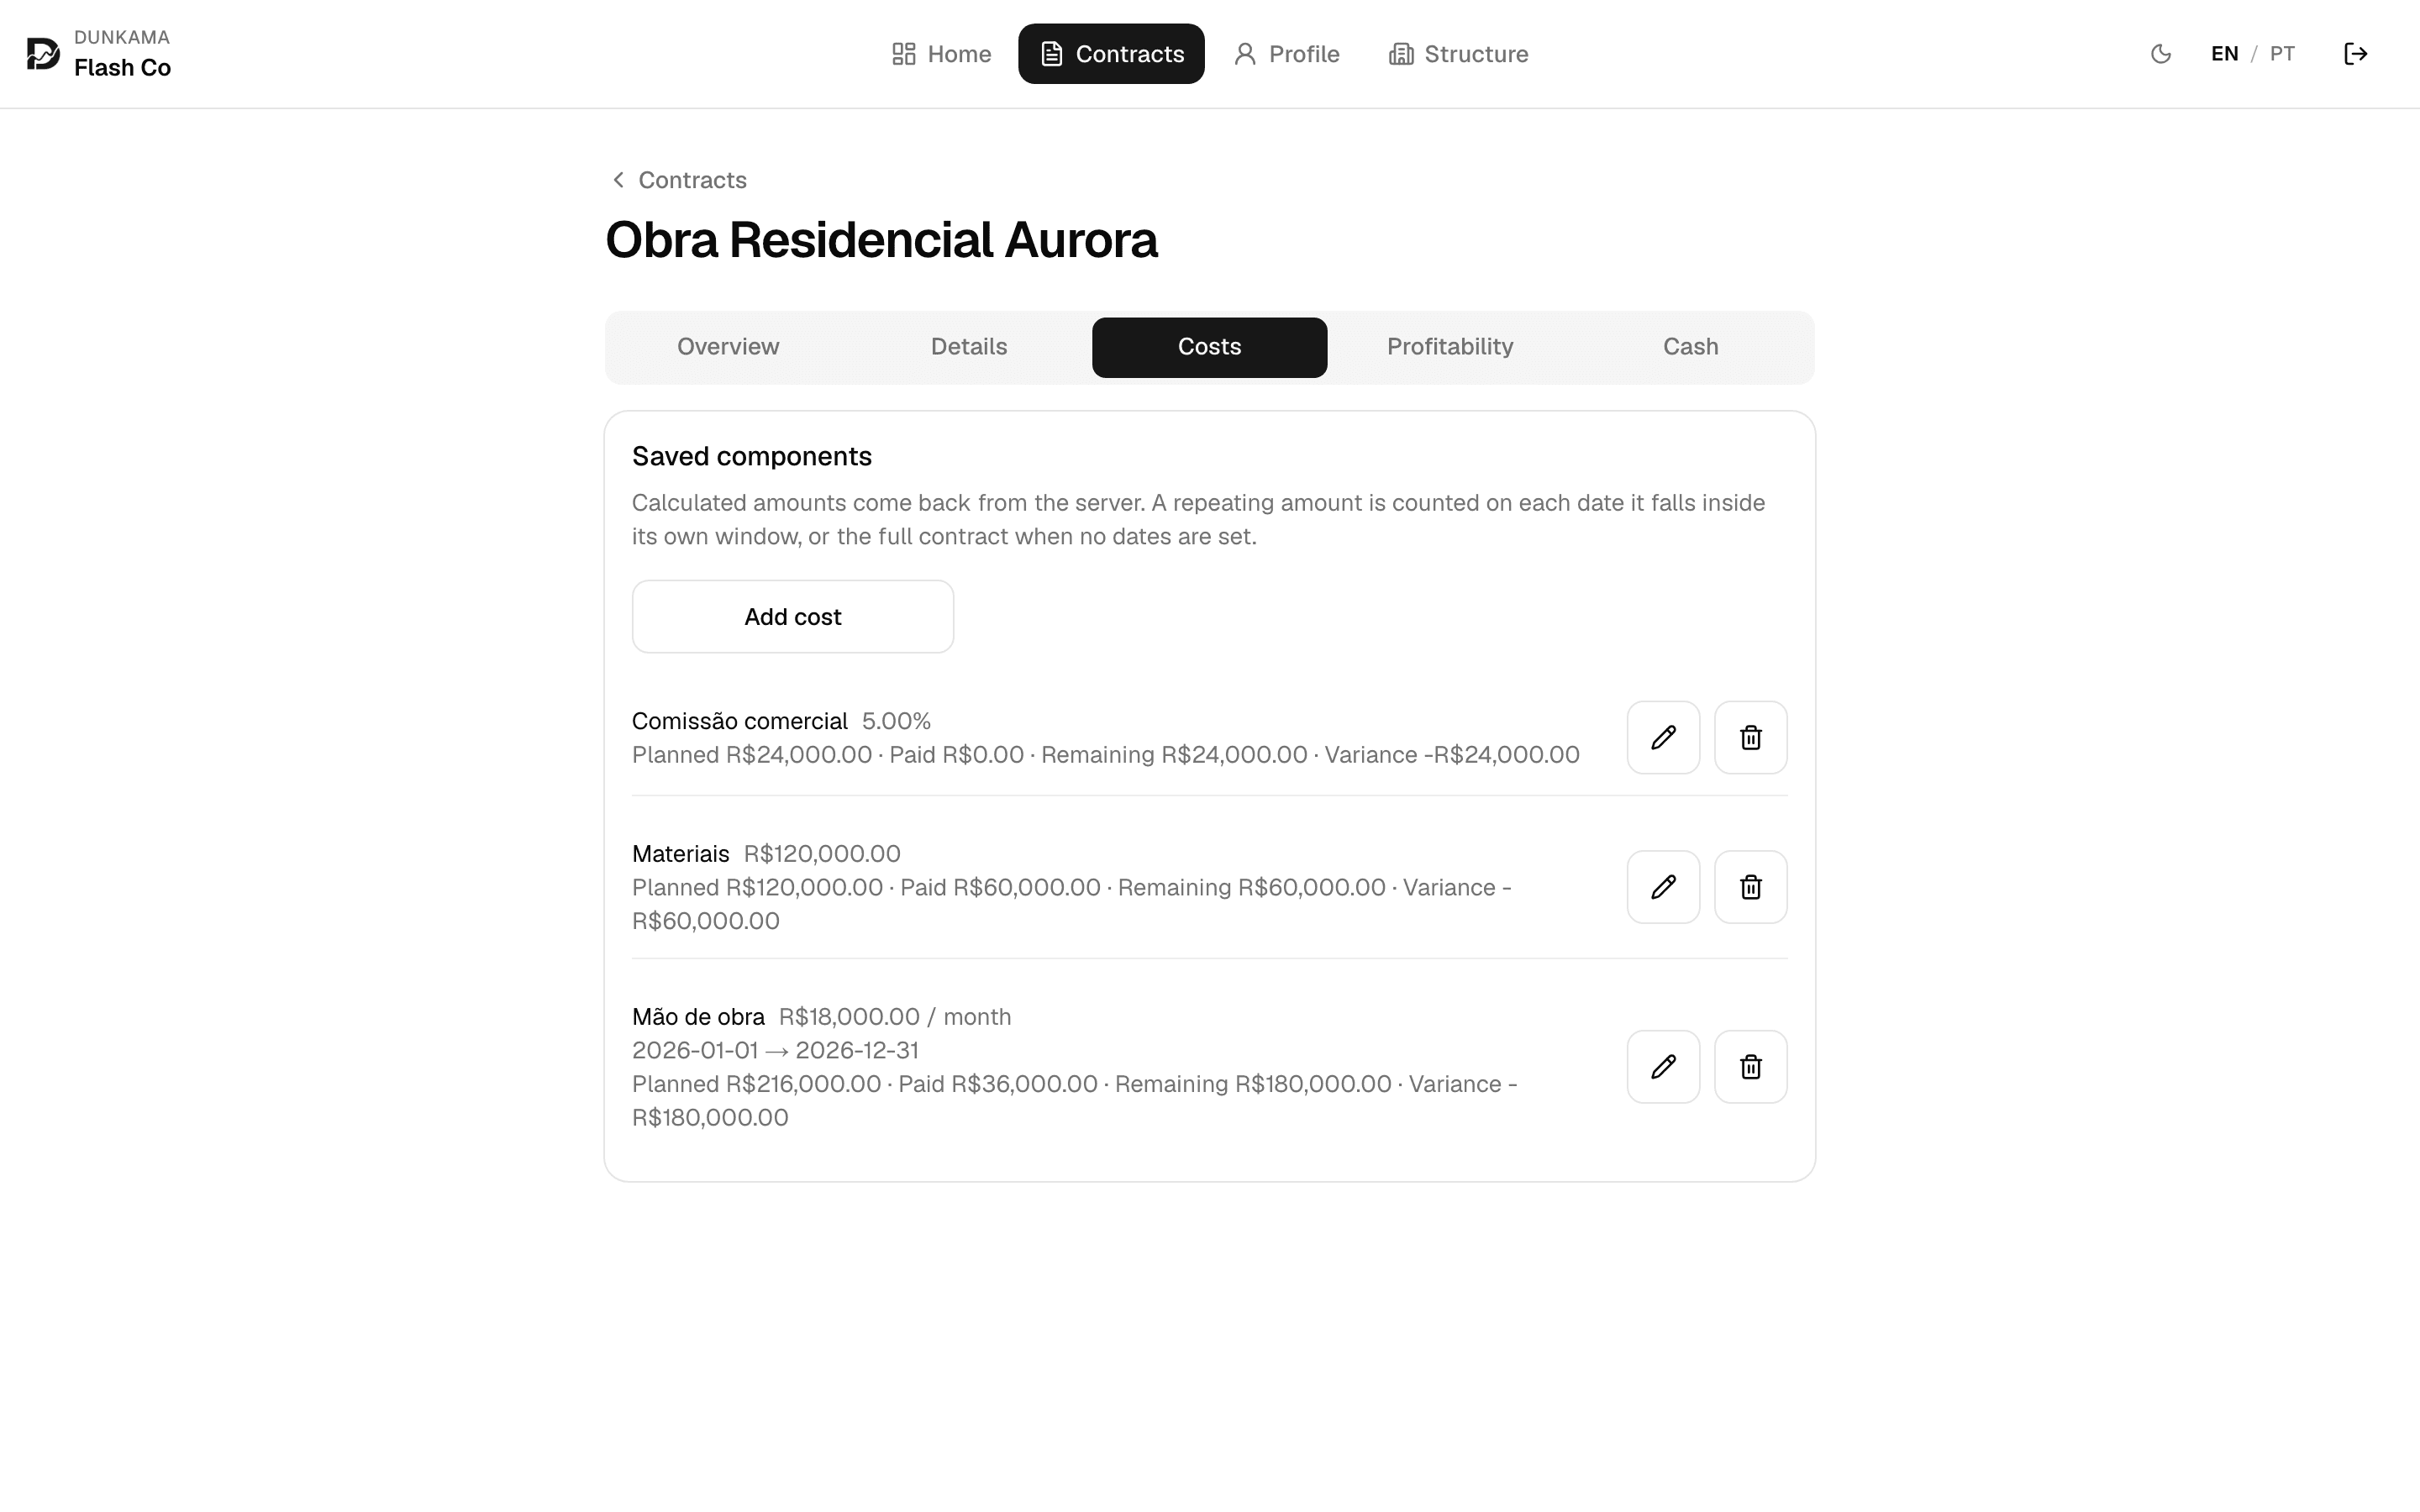This screenshot has width=2420, height=1512.
Task: Open Contracts in the top navigation
Action: (x=1111, y=54)
